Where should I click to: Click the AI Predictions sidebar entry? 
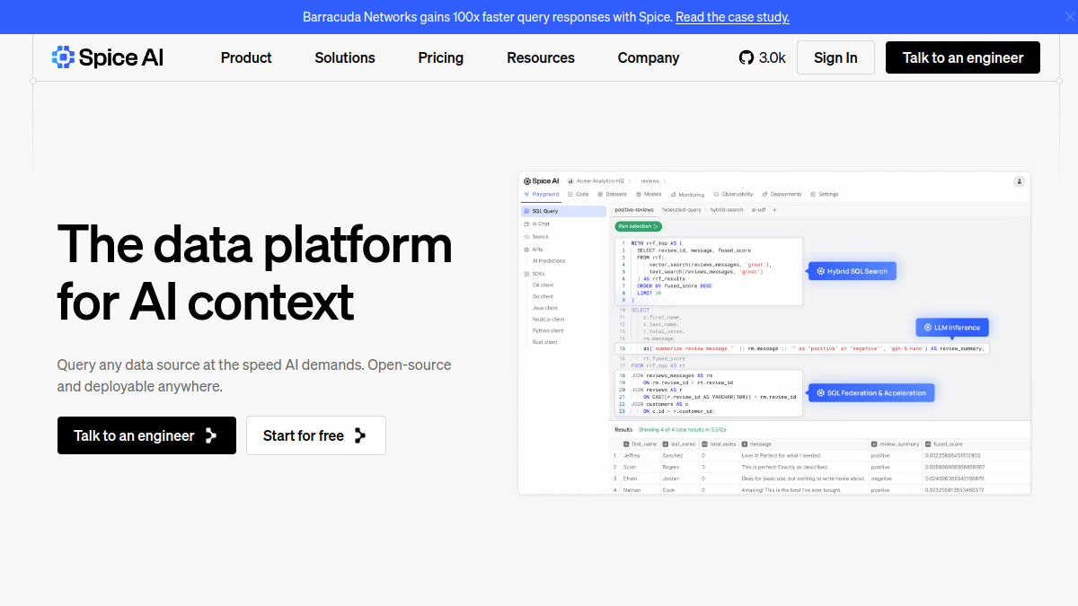click(x=549, y=261)
